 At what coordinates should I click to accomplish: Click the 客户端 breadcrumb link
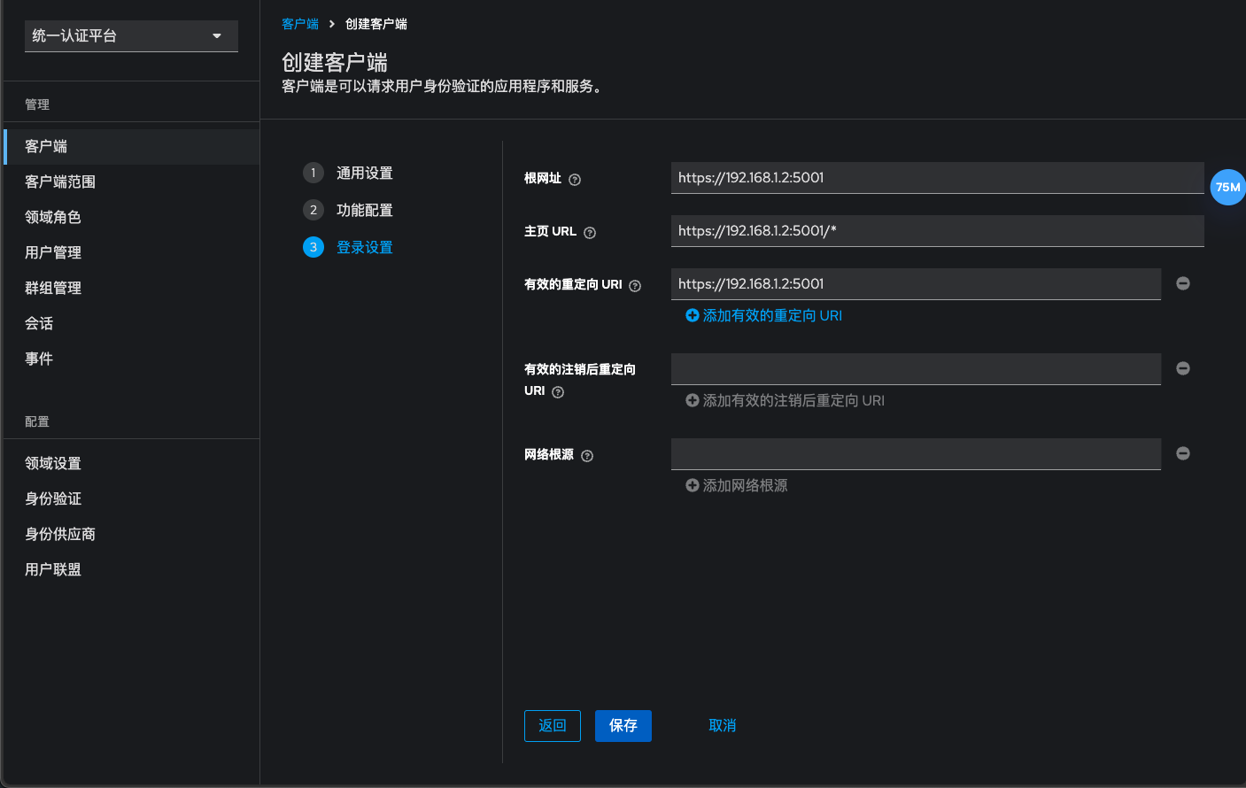coord(299,24)
